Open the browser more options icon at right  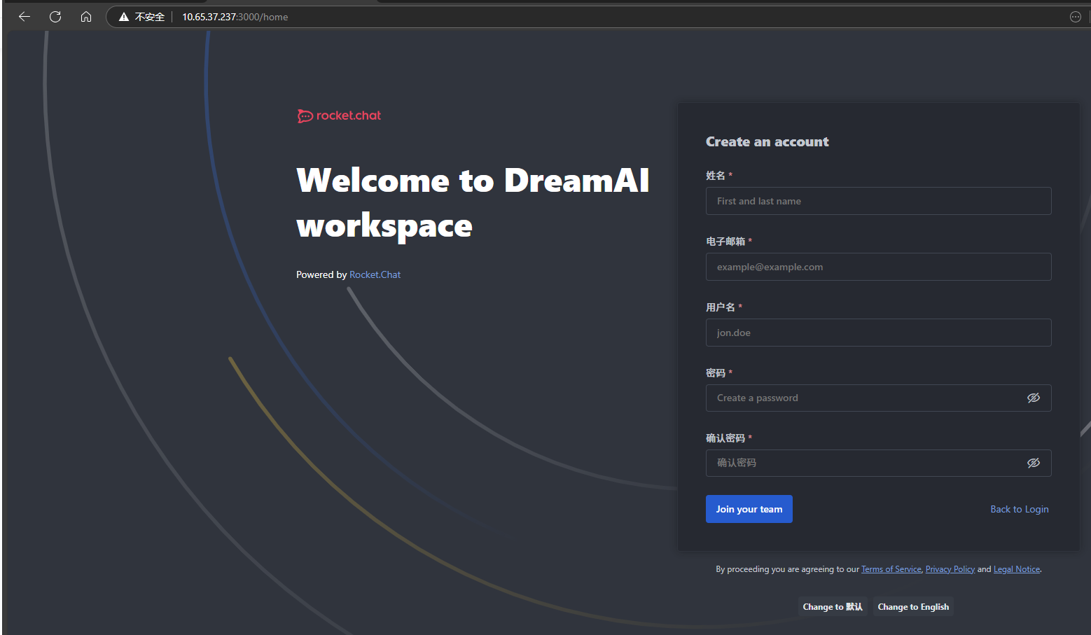tap(1076, 17)
